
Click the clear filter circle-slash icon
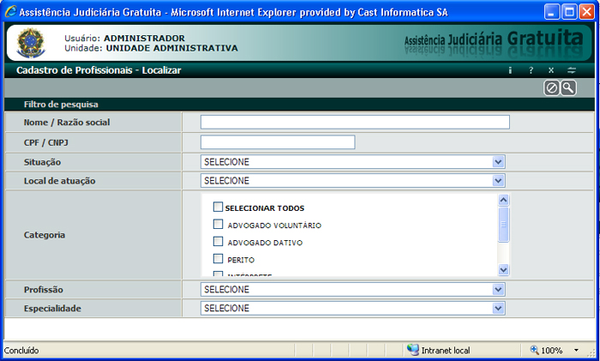(552, 88)
